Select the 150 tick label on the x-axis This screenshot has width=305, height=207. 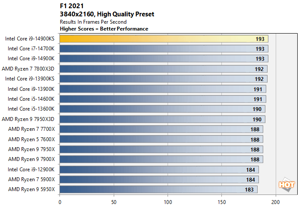pos(222,202)
